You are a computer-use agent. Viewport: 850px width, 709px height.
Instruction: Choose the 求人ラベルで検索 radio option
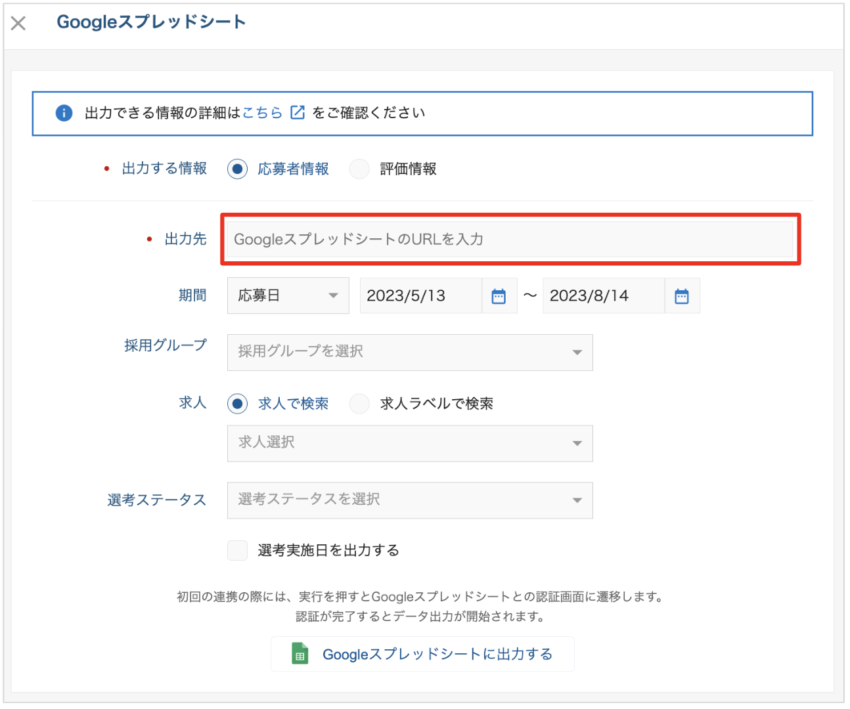point(359,404)
